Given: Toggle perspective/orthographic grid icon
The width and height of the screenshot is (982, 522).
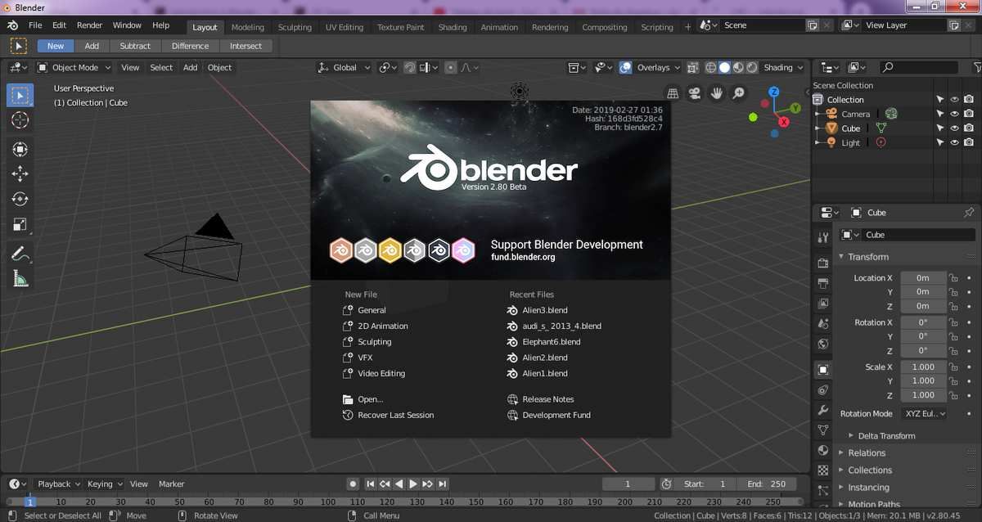Looking at the screenshot, I should pyautogui.click(x=672, y=93).
